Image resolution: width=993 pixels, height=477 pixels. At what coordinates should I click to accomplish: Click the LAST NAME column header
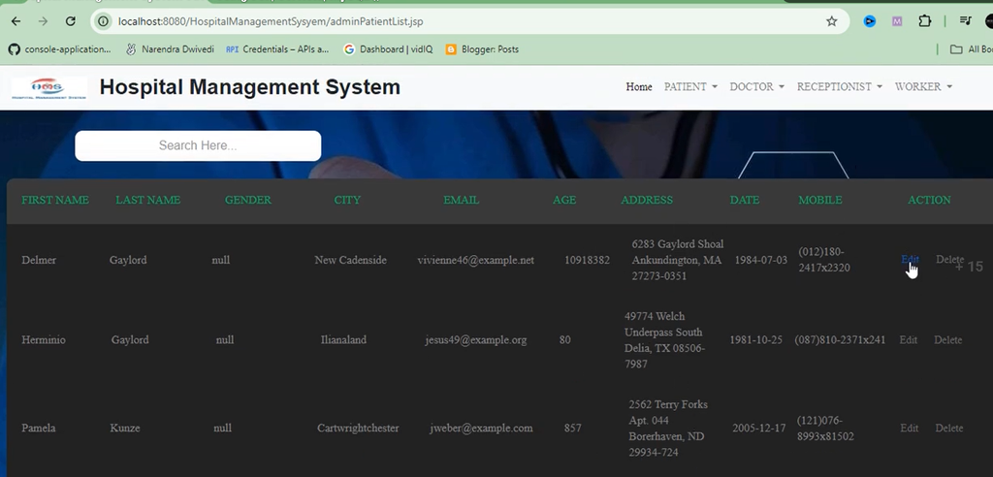(147, 200)
